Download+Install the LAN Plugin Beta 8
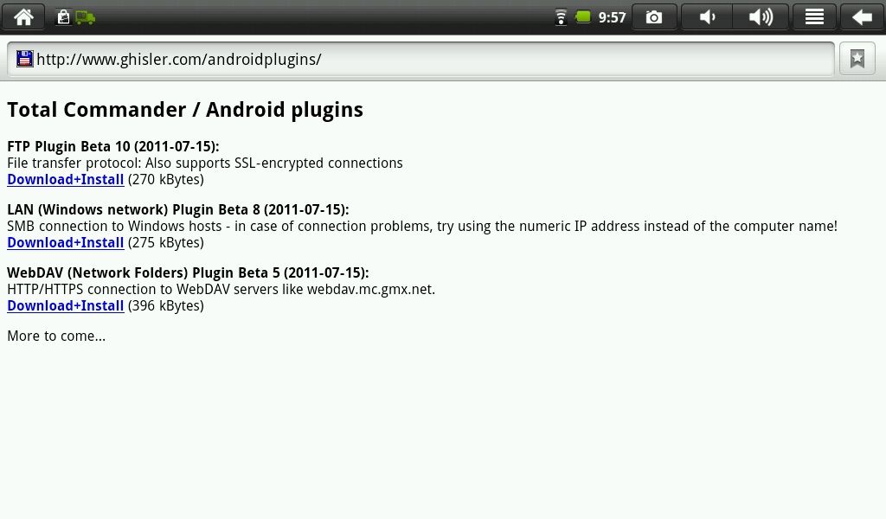 tap(66, 243)
